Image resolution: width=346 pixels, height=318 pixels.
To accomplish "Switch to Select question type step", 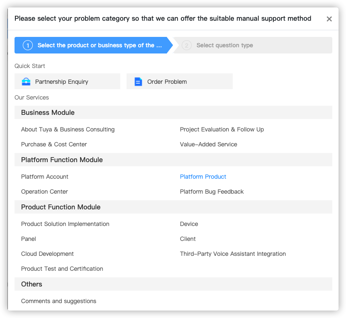I will click(253, 45).
